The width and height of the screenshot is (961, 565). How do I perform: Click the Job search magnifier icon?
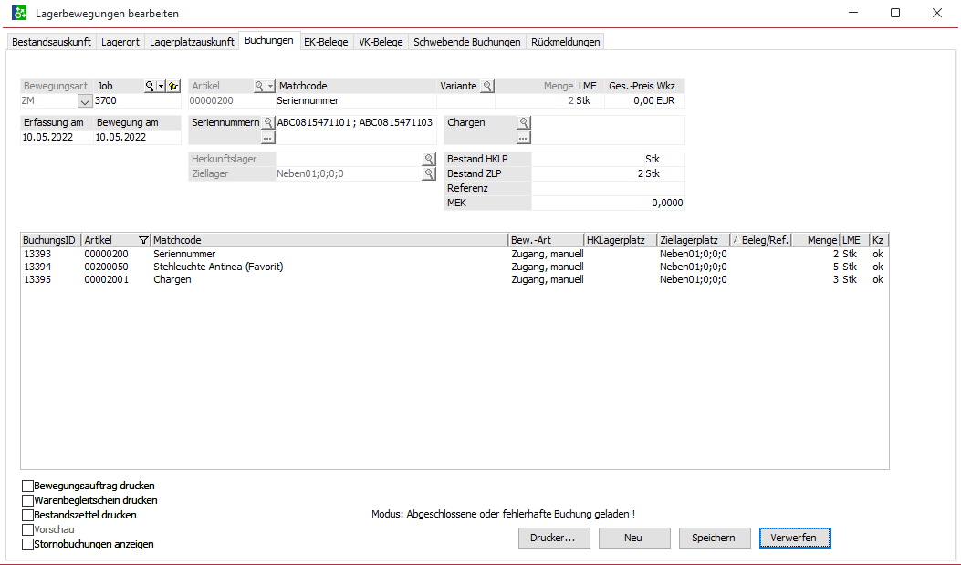coord(150,86)
